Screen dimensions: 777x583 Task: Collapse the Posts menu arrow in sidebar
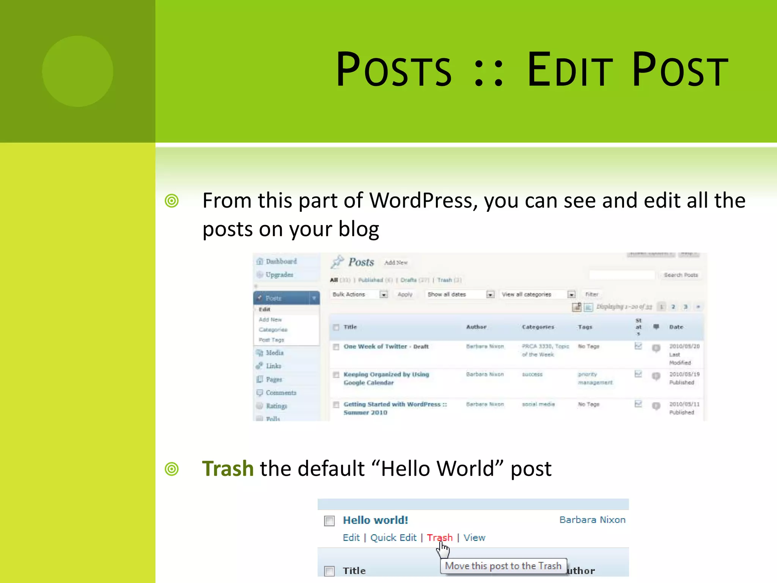[314, 298]
